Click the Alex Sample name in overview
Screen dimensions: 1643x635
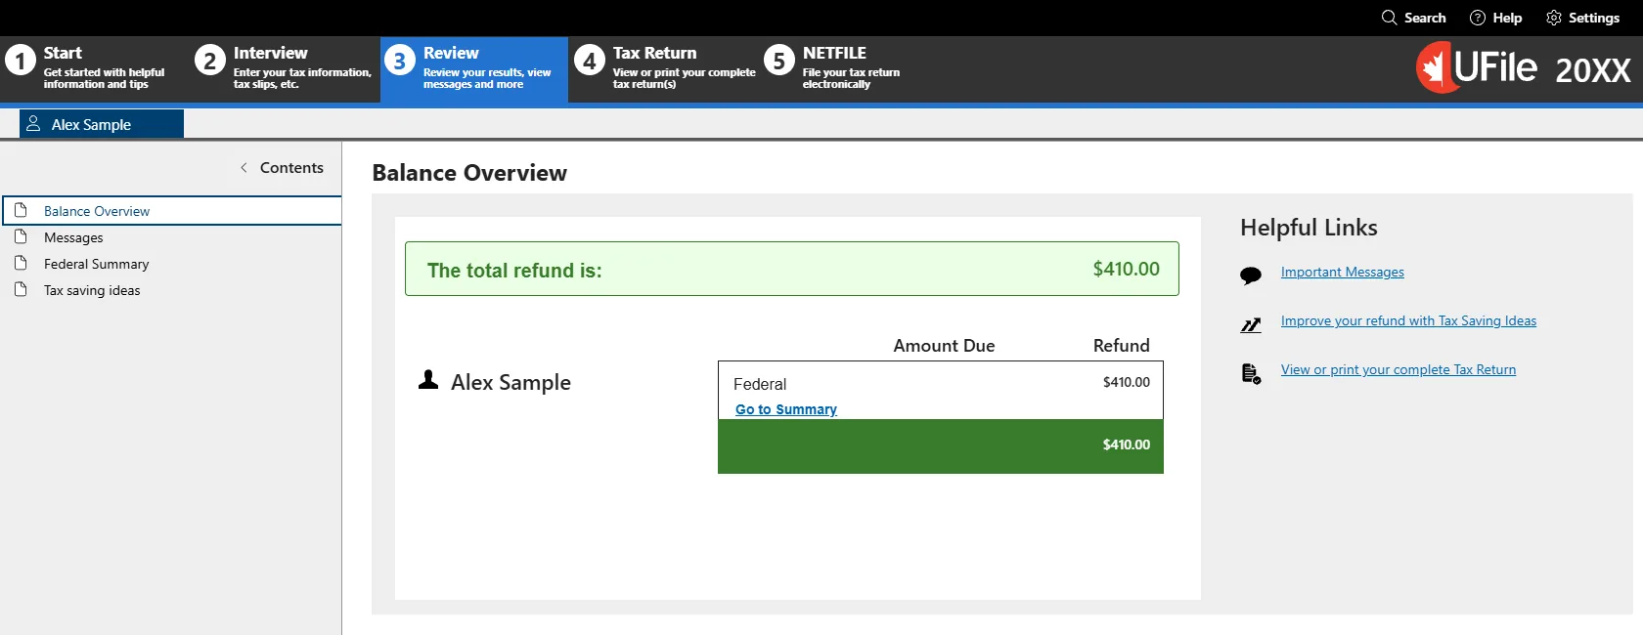[511, 382]
